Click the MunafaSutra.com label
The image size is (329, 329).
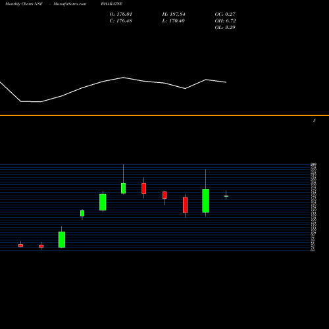click(x=70, y=4)
